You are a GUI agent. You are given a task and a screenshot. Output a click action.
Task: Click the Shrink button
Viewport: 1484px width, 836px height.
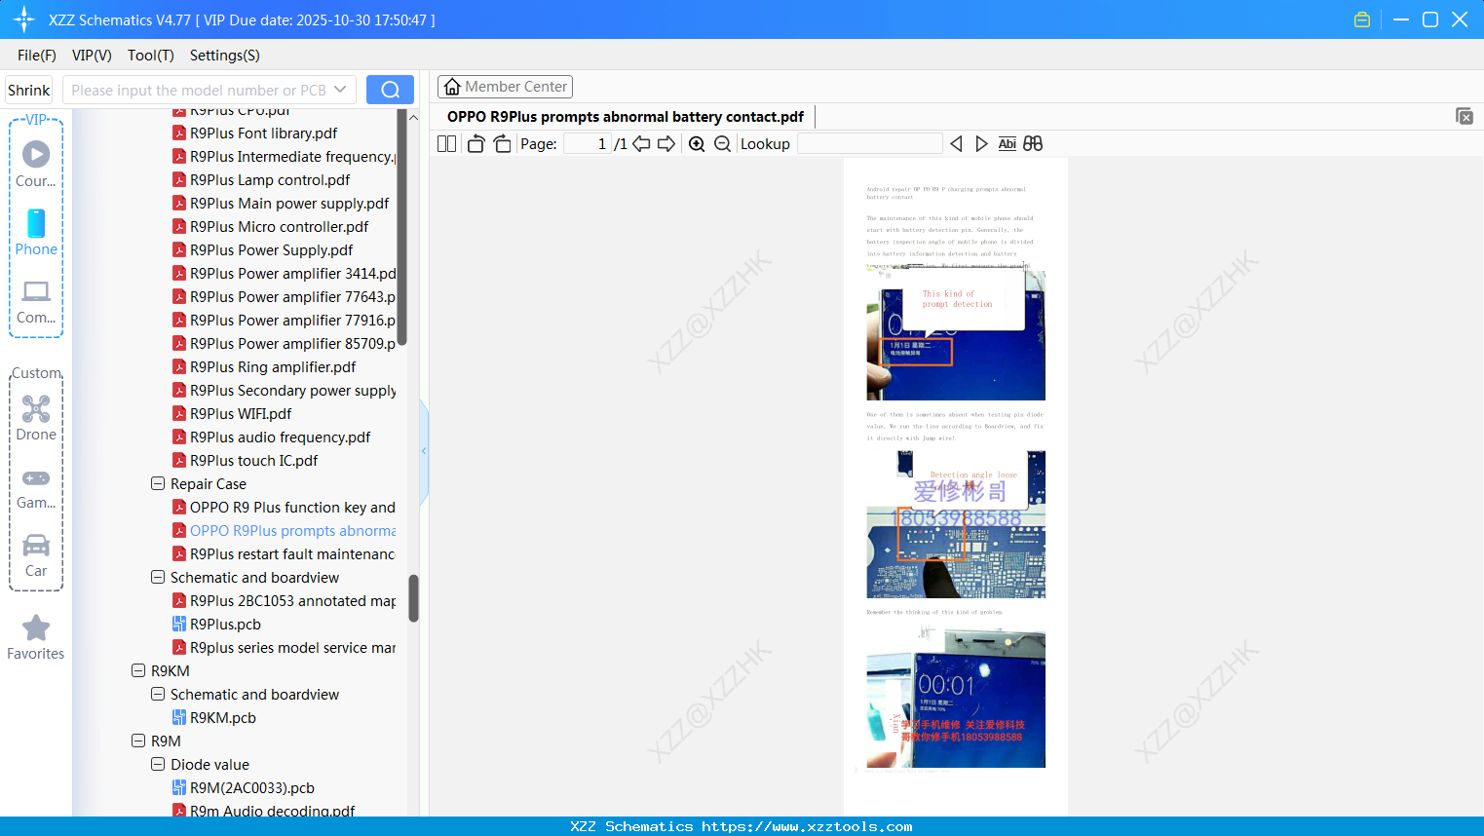pyautogui.click(x=29, y=90)
